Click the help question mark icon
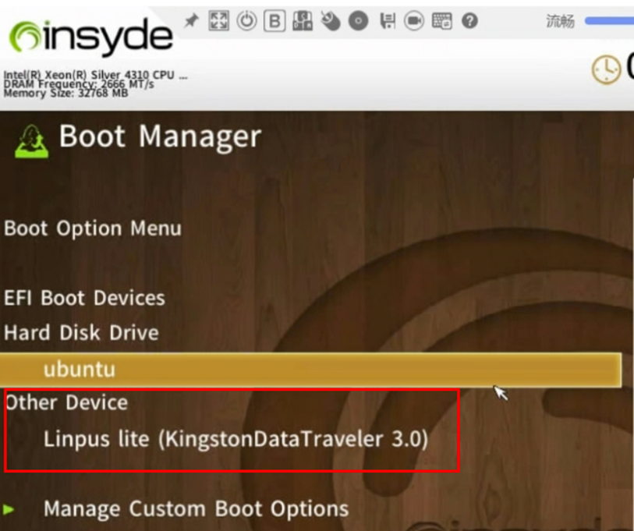 (469, 20)
